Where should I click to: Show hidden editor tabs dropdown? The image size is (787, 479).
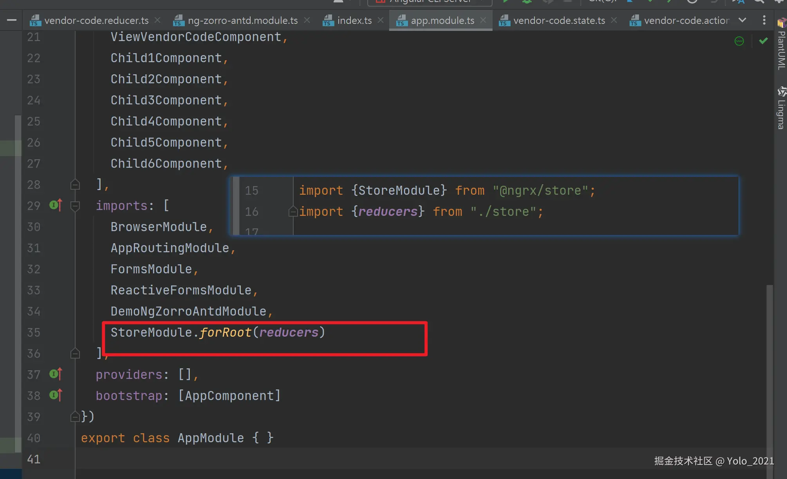(742, 20)
